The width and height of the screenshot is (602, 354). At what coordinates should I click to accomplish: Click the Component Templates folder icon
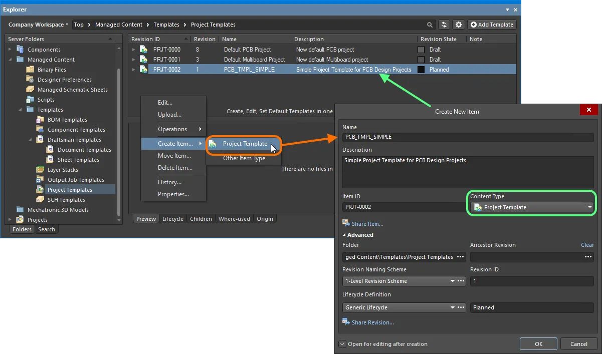40,130
